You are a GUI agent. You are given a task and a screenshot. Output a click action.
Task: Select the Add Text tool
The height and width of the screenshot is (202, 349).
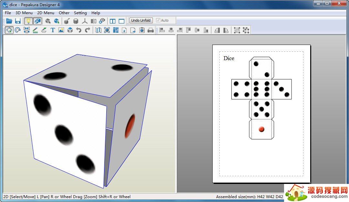click(53, 30)
